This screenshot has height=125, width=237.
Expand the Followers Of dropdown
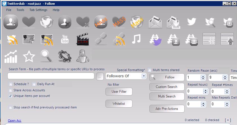tap(144, 76)
